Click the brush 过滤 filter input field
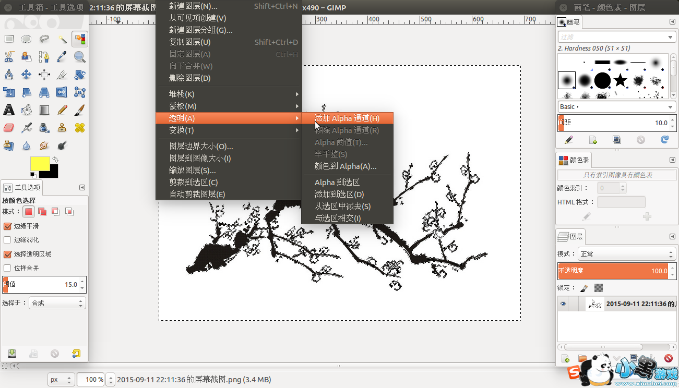 (x=617, y=37)
